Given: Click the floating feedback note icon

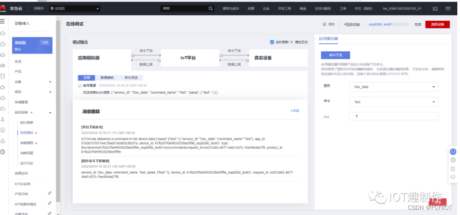Looking at the screenshot, I should (453, 169).
